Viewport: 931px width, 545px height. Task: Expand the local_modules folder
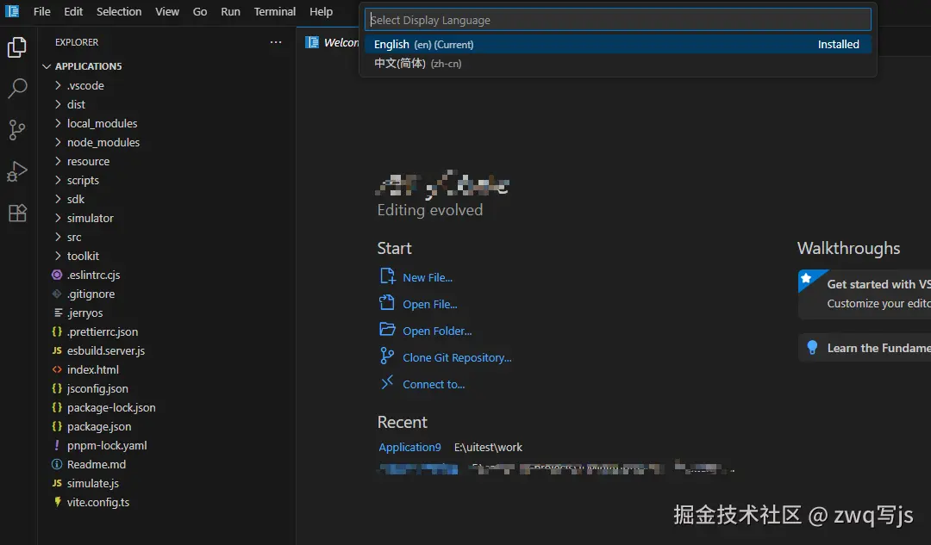[x=58, y=123]
